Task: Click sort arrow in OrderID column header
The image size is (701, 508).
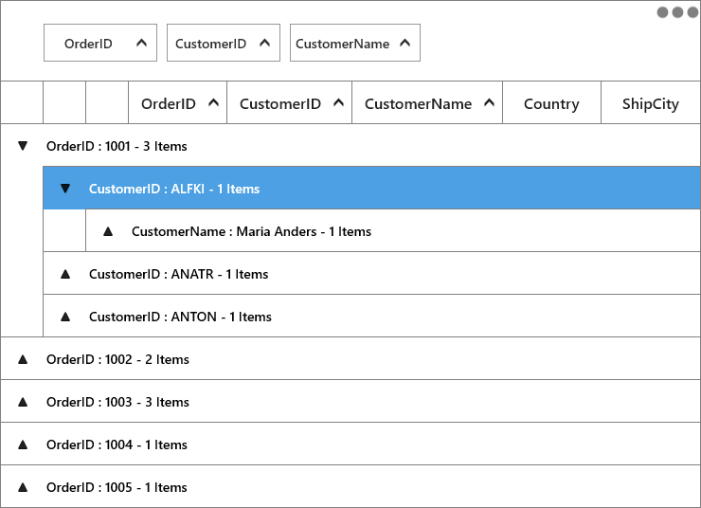Action: (x=214, y=103)
